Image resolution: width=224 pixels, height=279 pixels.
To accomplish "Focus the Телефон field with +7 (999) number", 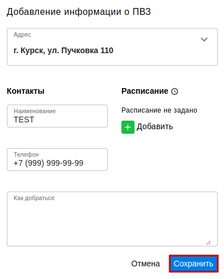I will coord(57,160).
